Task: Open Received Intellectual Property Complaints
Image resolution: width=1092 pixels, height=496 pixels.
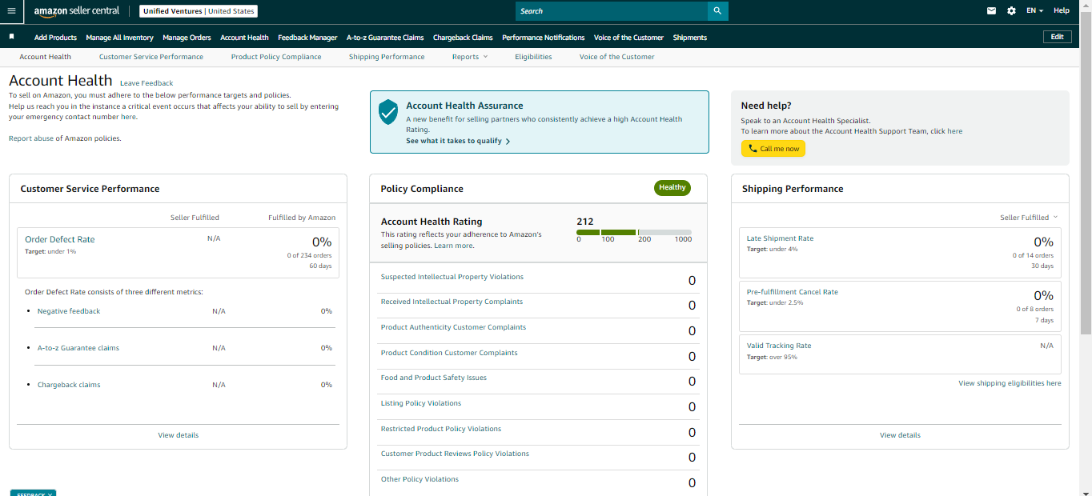Action: (452, 302)
